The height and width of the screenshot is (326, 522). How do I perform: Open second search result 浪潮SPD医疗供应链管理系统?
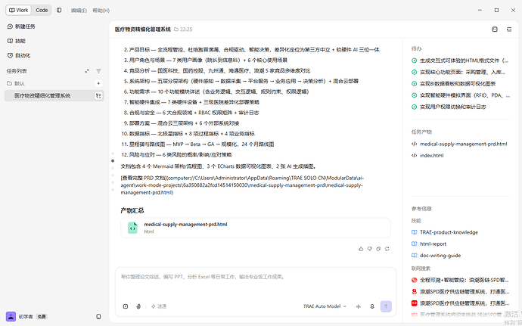461,292
